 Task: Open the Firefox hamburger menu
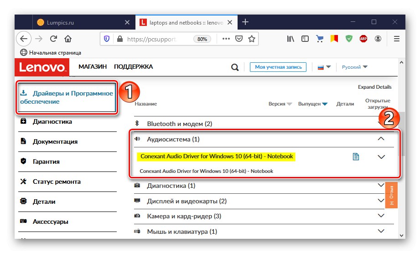coord(397,39)
